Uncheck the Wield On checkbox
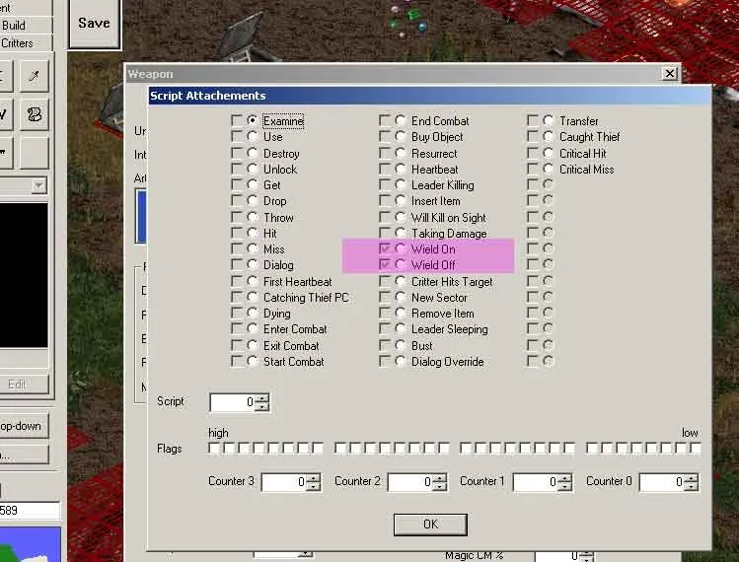Viewport: 739px width, 562px height. point(385,249)
